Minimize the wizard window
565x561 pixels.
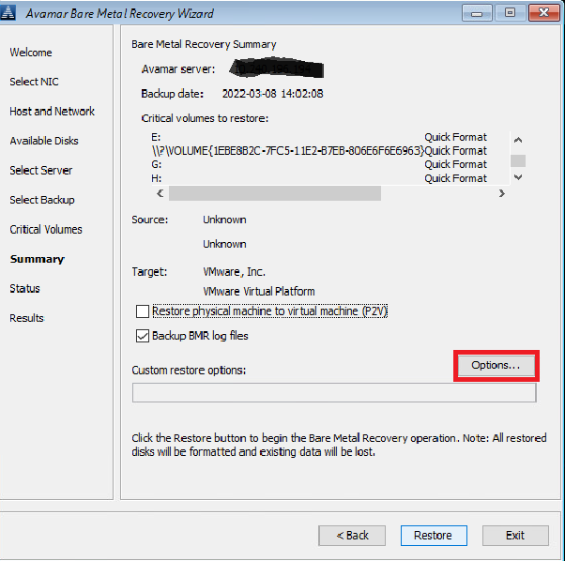477,13
